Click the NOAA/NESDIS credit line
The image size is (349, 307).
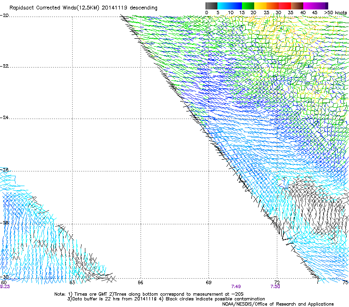coord(278,304)
